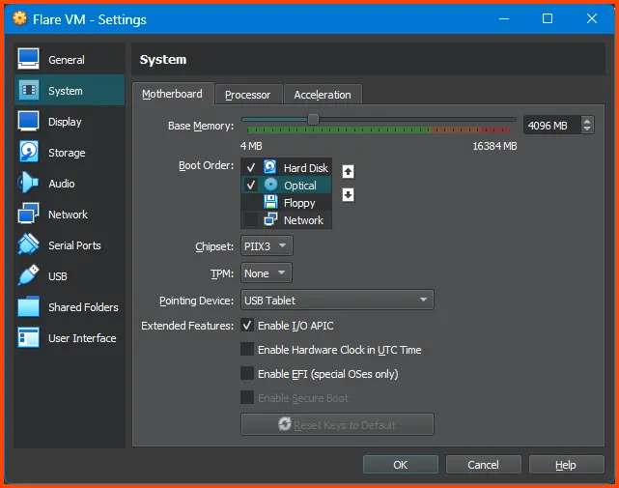
Task: Toggle Optical boot order checkbox
Action: click(251, 185)
